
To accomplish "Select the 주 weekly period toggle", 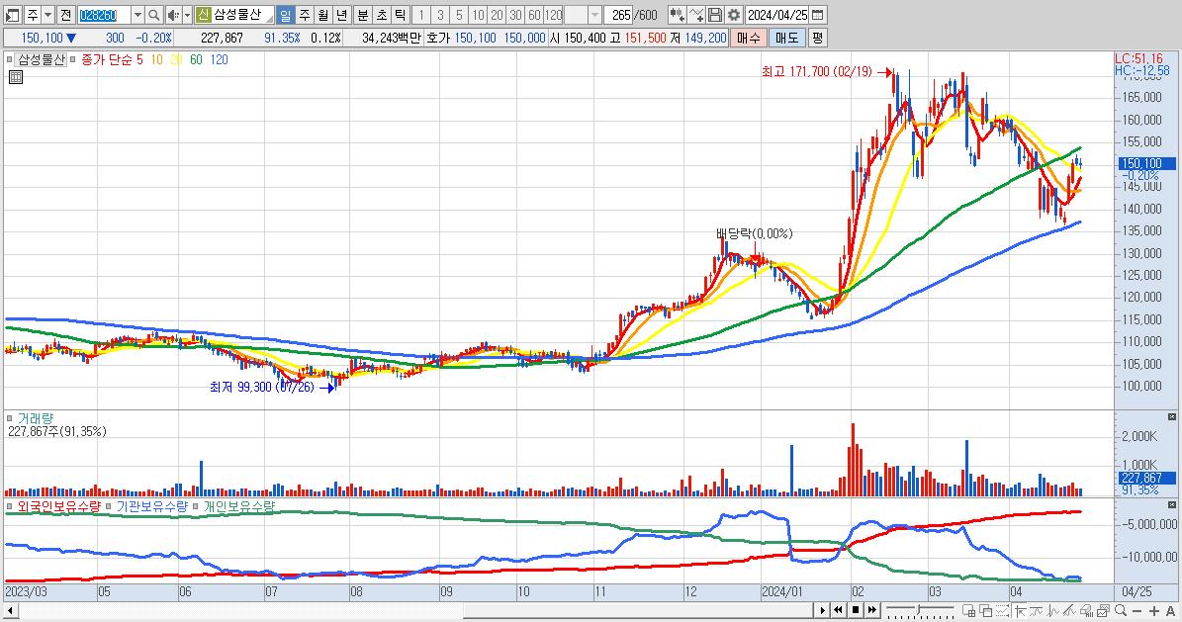I will tap(305, 15).
